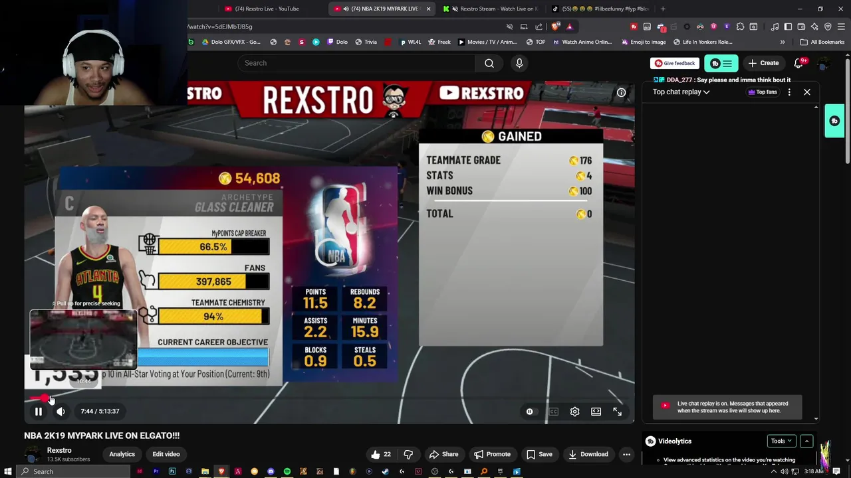Viewport: 851px width, 478px height.
Task: Open the TubeBuddy menu button
Action: coord(721,64)
